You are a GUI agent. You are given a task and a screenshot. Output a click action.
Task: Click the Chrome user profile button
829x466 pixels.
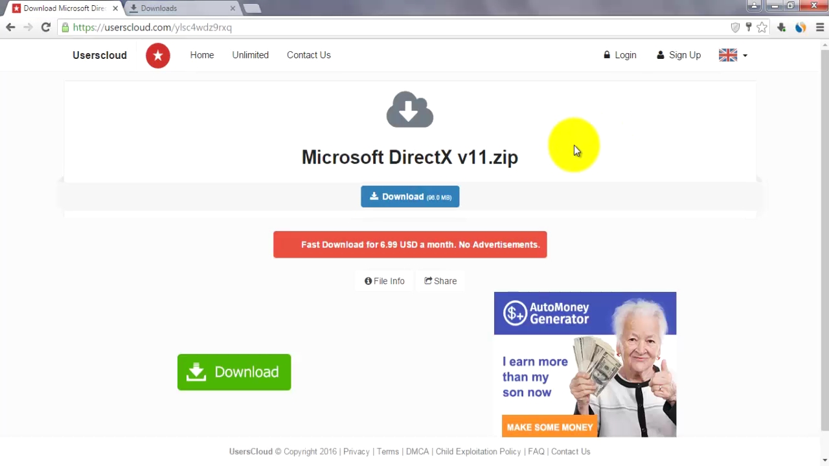click(x=753, y=6)
